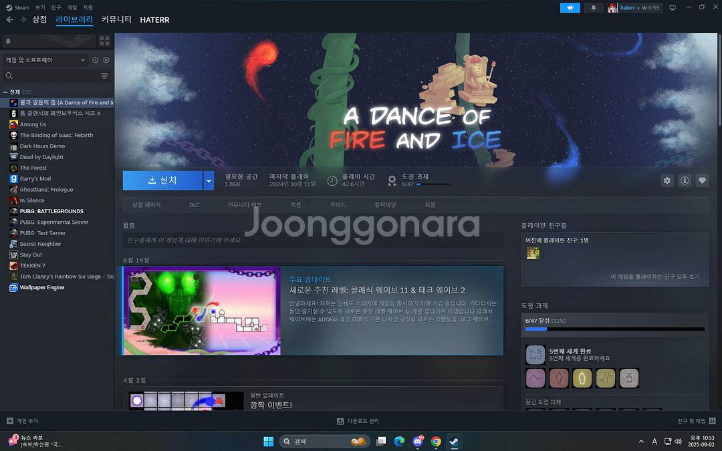Open the DLC page link
The image size is (722, 451).
(195, 205)
